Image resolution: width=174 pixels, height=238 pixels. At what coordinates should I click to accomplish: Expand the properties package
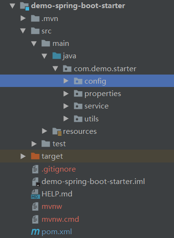coord(66,94)
